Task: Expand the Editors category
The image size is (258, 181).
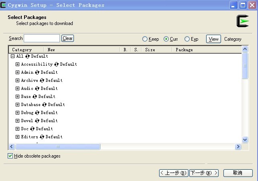Action: click(x=17, y=137)
